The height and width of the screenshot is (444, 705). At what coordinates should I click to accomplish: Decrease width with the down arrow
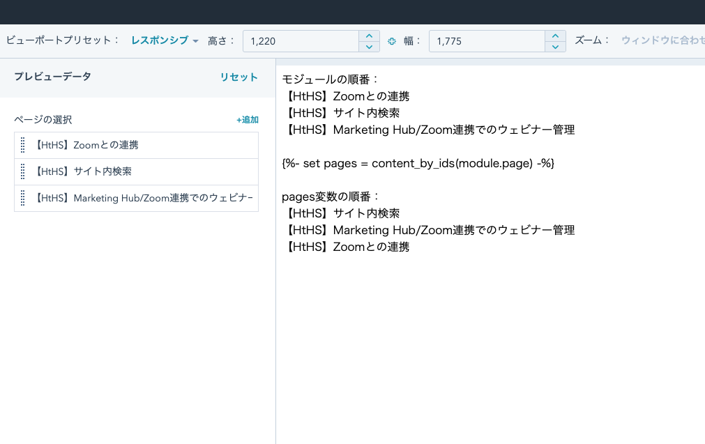pyautogui.click(x=555, y=47)
